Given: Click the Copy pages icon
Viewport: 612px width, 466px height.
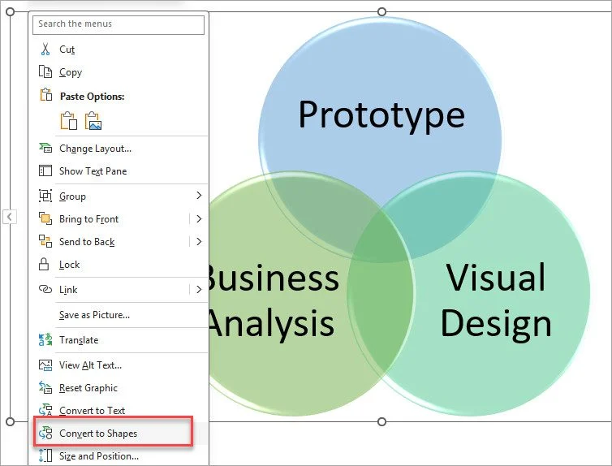Looking at the screenshot, I should click(x=45, y=71).
